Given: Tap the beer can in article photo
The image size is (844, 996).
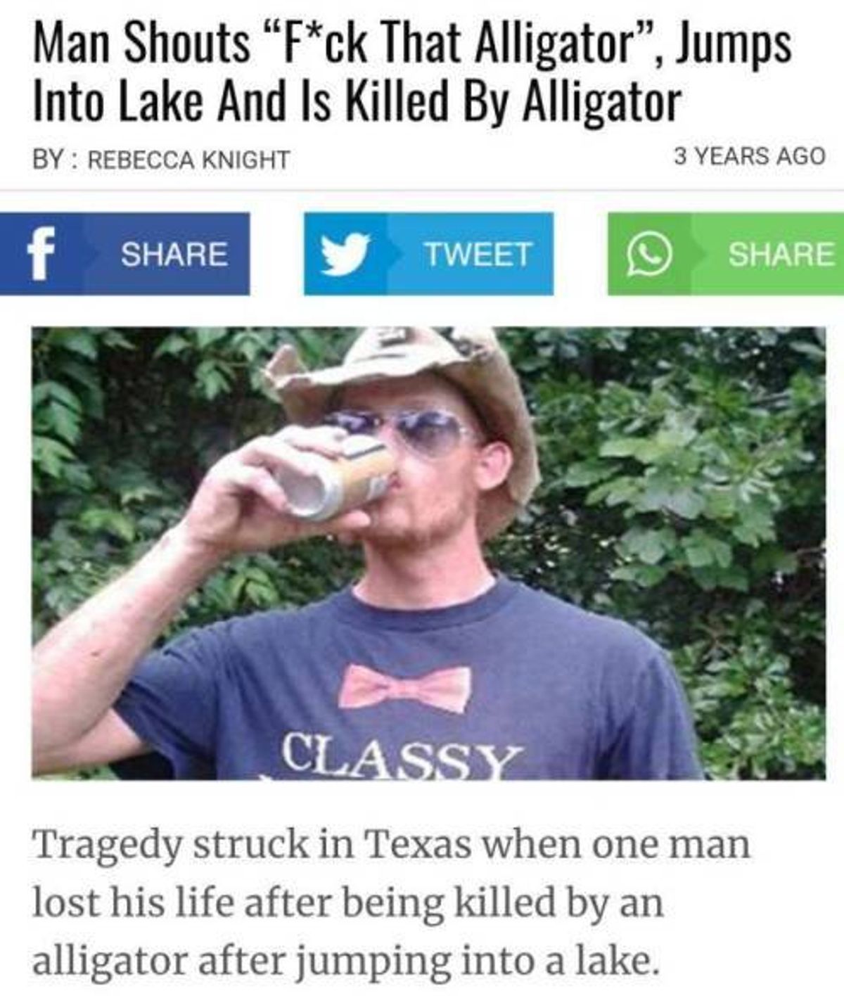Looking at the screenshot, I should click(x=336, y=476).
